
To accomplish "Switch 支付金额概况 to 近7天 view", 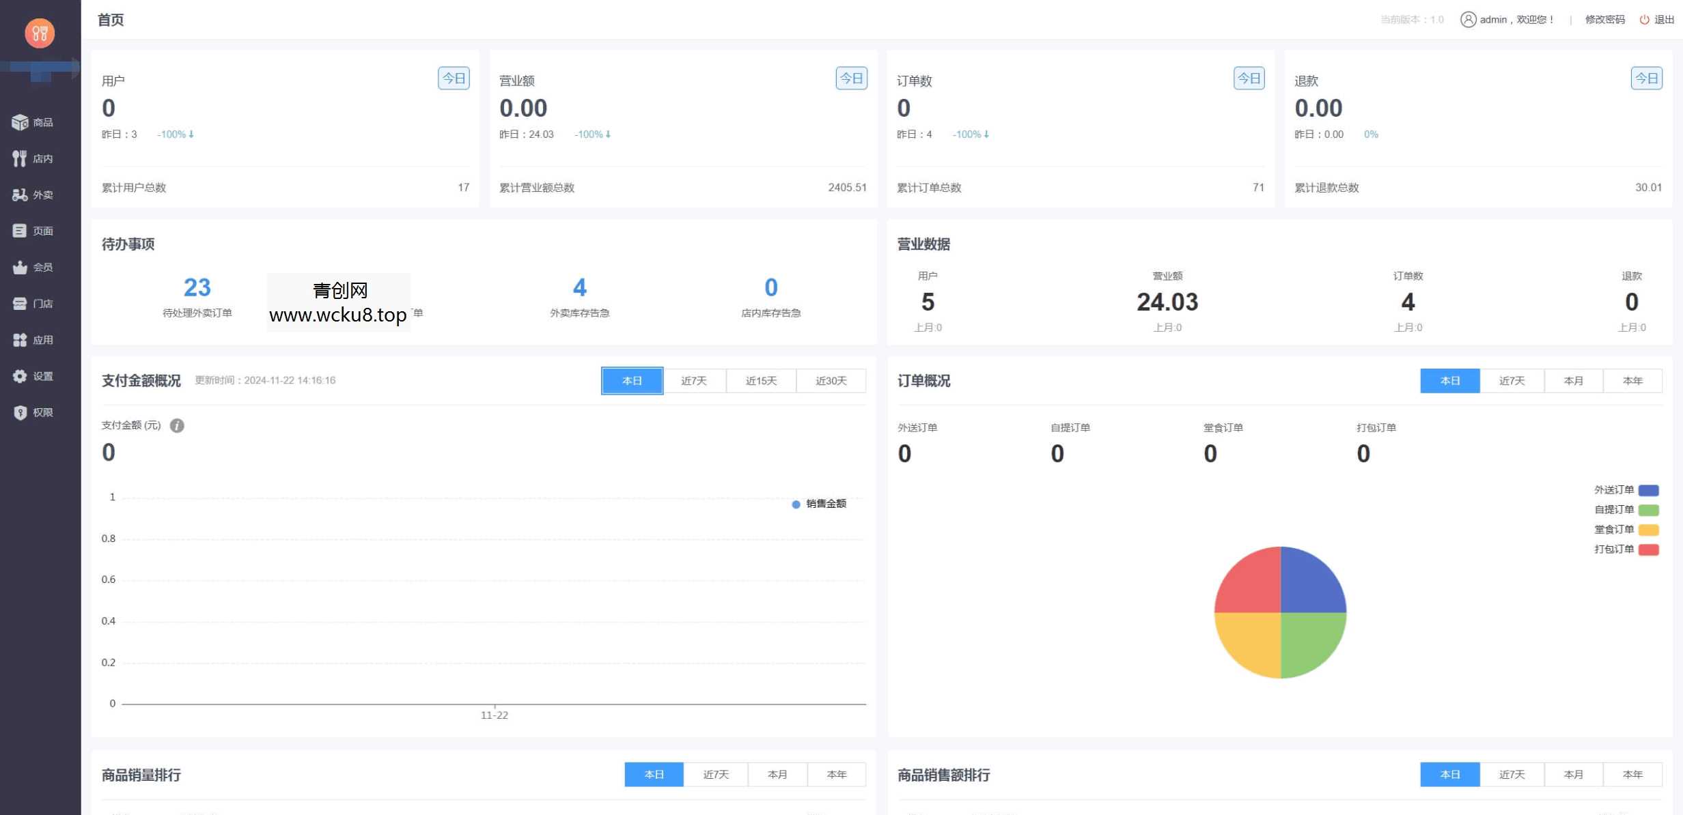I will point(695,380).
